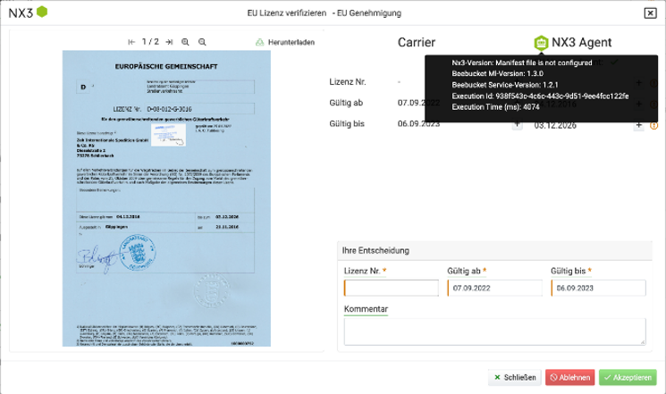666x394 pixels.
Task: Apply Agent Gültig bis value plus button
Action: 639,125
